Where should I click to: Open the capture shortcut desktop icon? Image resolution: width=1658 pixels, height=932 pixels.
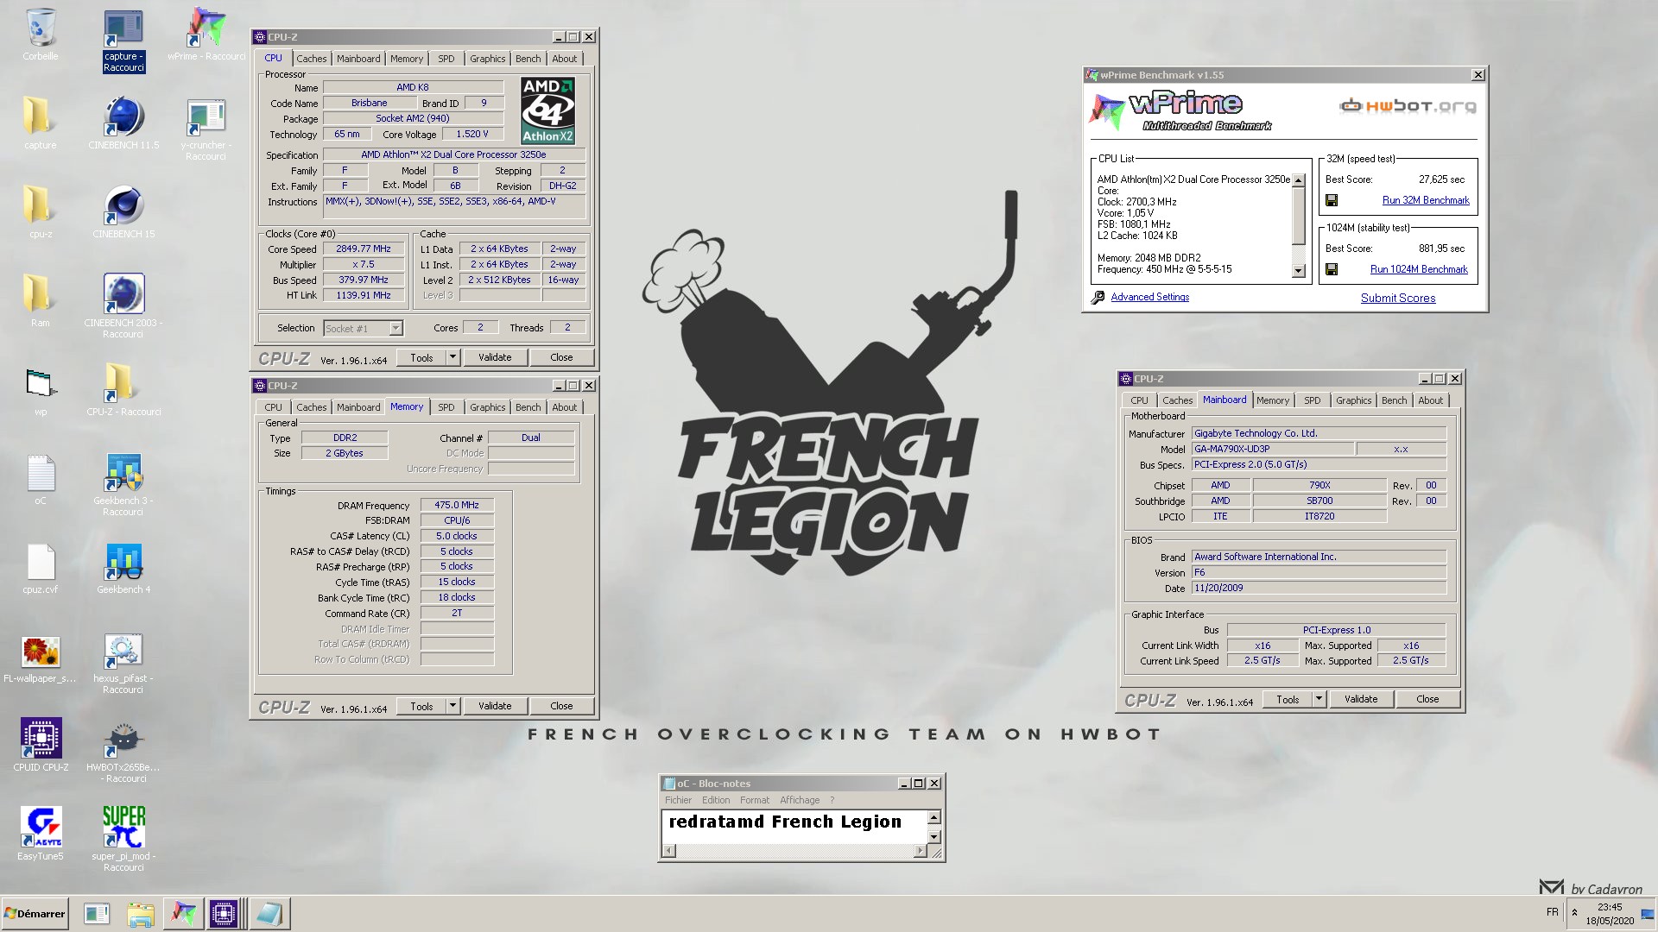click(124, 41)
